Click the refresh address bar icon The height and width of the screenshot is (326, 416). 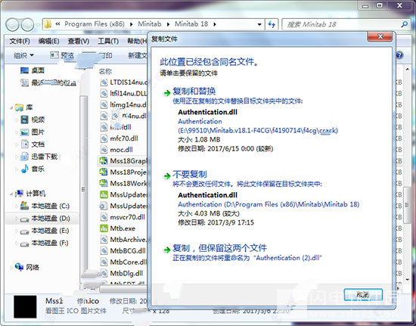(x=272, y=24)
